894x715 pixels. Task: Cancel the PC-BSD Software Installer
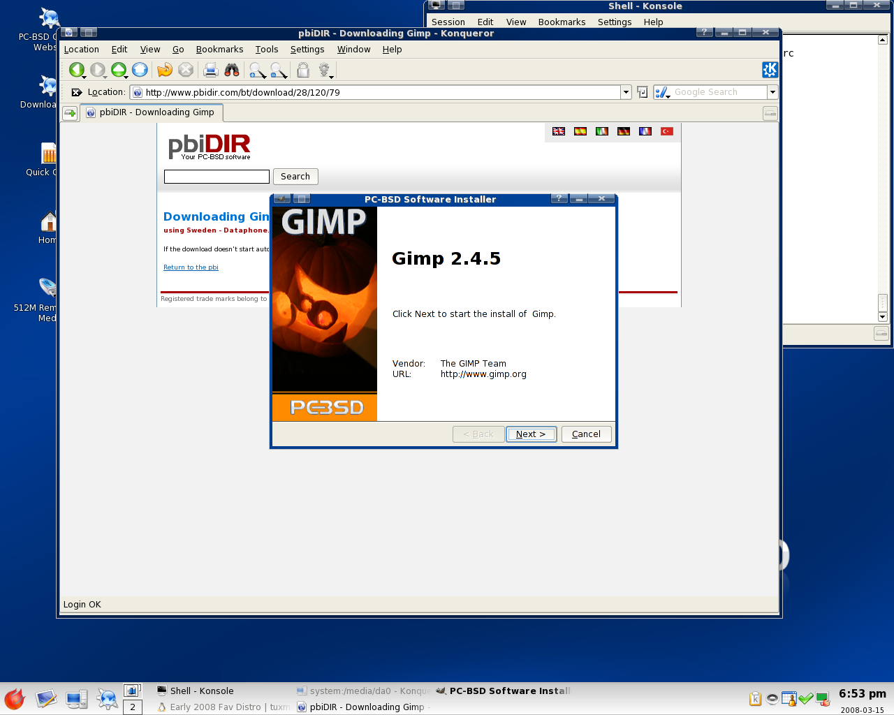coord(586,434)
